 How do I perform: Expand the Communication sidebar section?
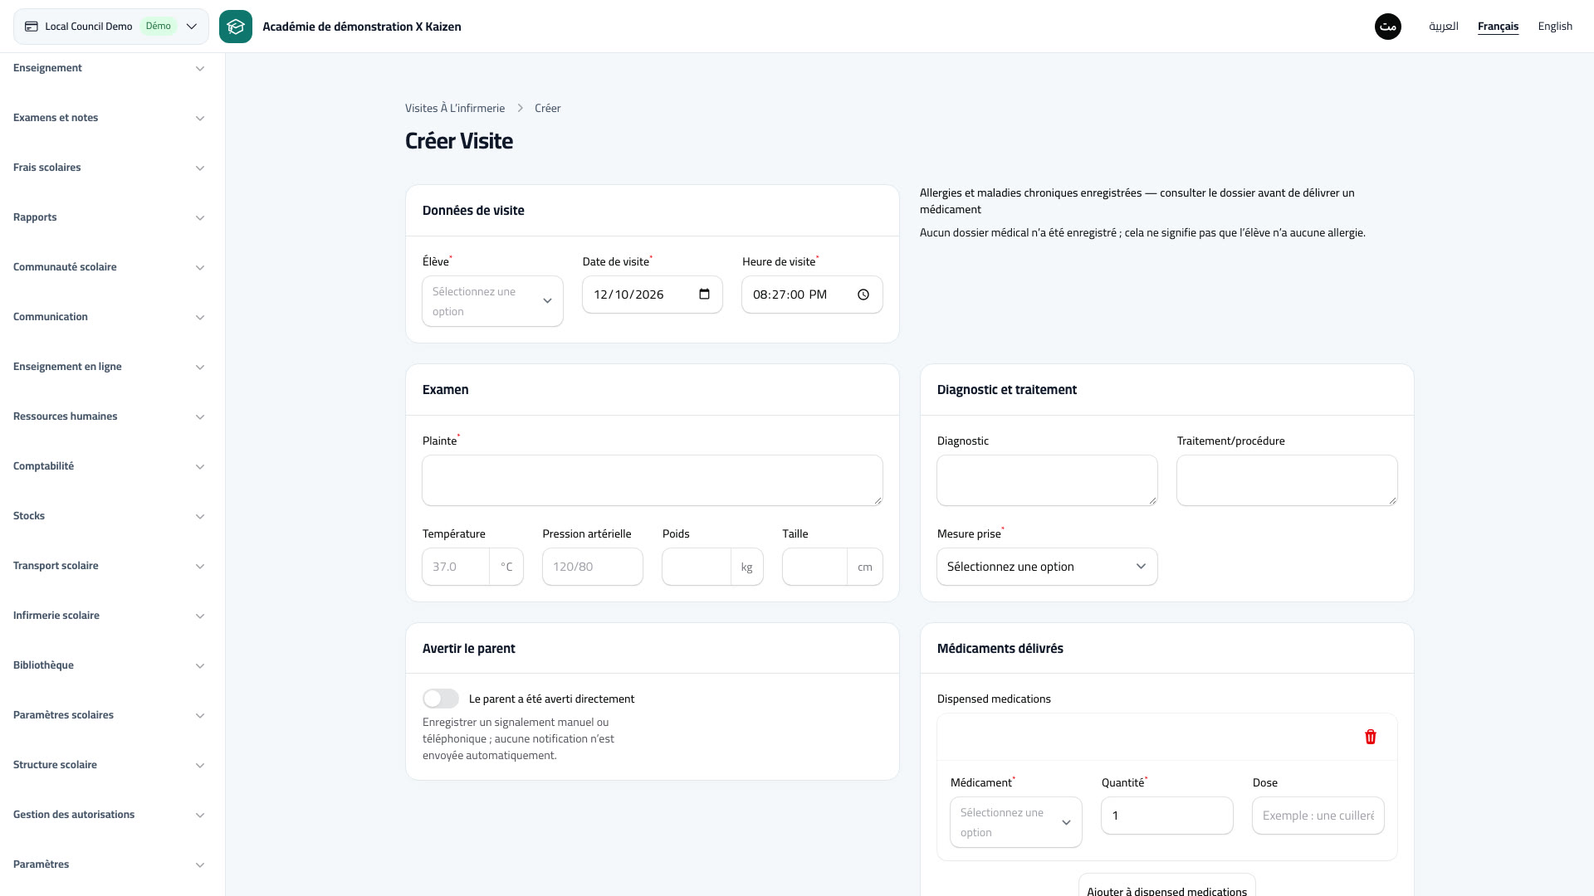[x=109, y=317]
